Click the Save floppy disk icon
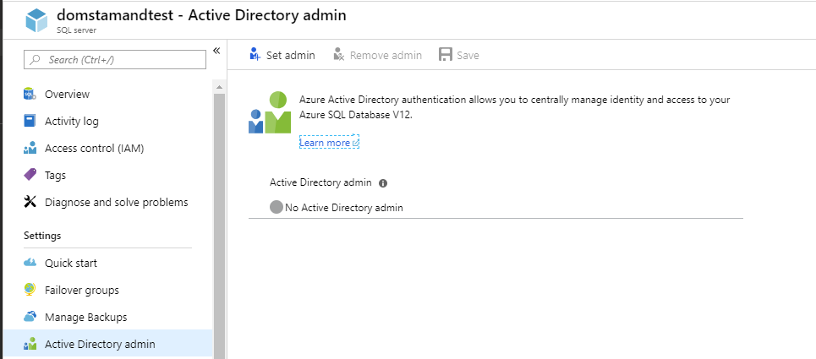816x359 pixels. point(446,55)
